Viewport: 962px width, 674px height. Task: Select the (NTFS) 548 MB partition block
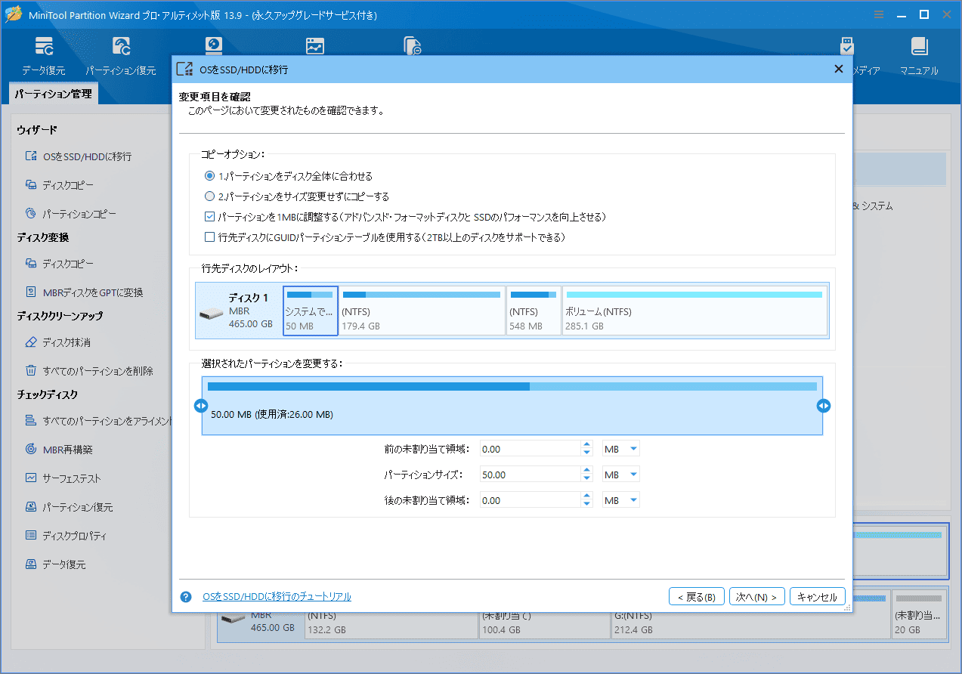coord(534,311)
